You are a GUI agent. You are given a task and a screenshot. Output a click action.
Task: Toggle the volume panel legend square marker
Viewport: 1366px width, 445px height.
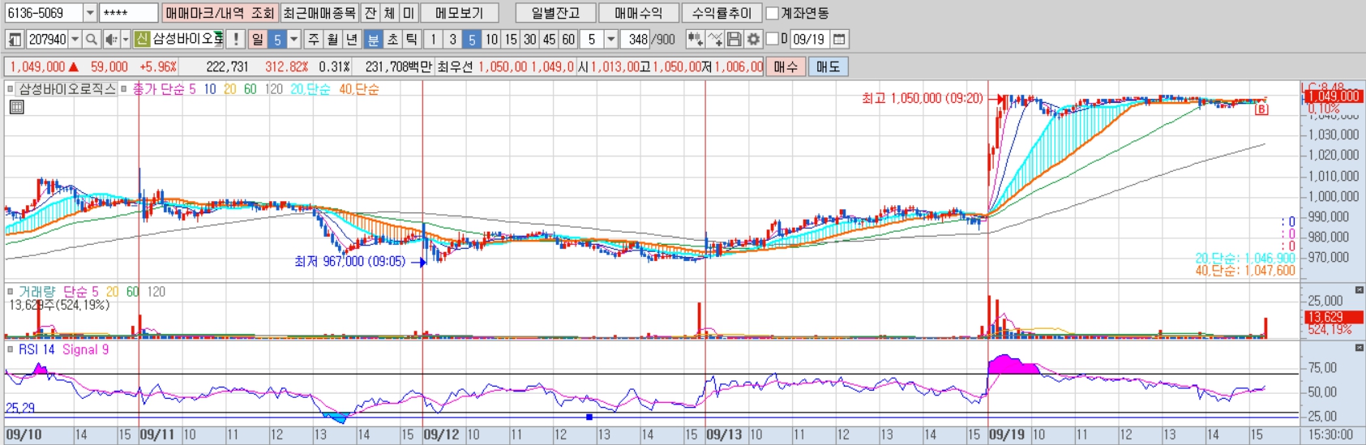(11, 292)
